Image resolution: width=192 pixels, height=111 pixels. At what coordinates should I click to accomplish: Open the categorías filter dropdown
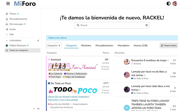(54, 46)
